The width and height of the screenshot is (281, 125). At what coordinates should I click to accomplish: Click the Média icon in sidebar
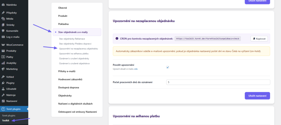[x=3, y=19]
